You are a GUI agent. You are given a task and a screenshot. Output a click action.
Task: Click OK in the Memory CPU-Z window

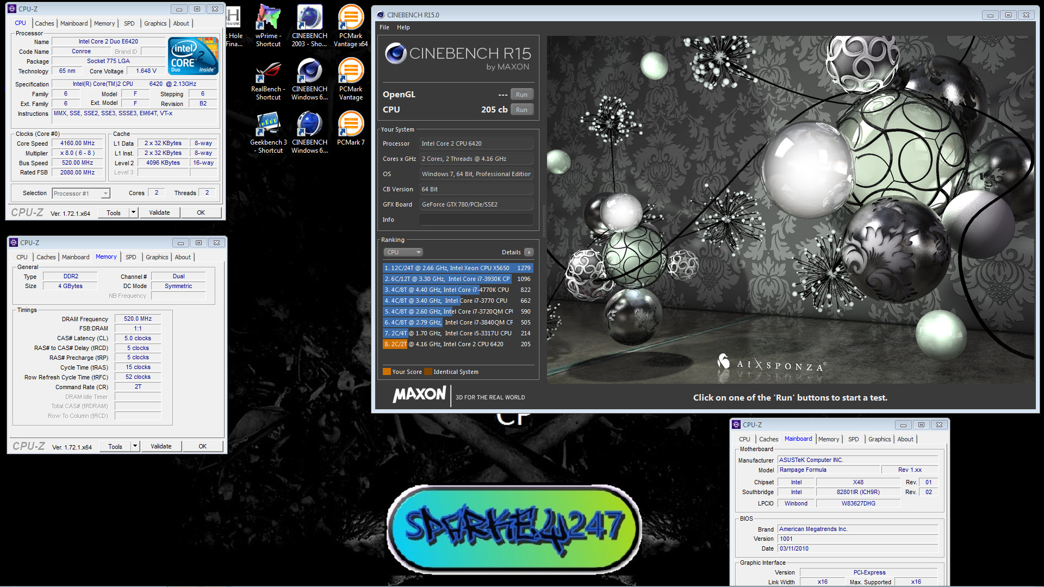tap(203, 446)
